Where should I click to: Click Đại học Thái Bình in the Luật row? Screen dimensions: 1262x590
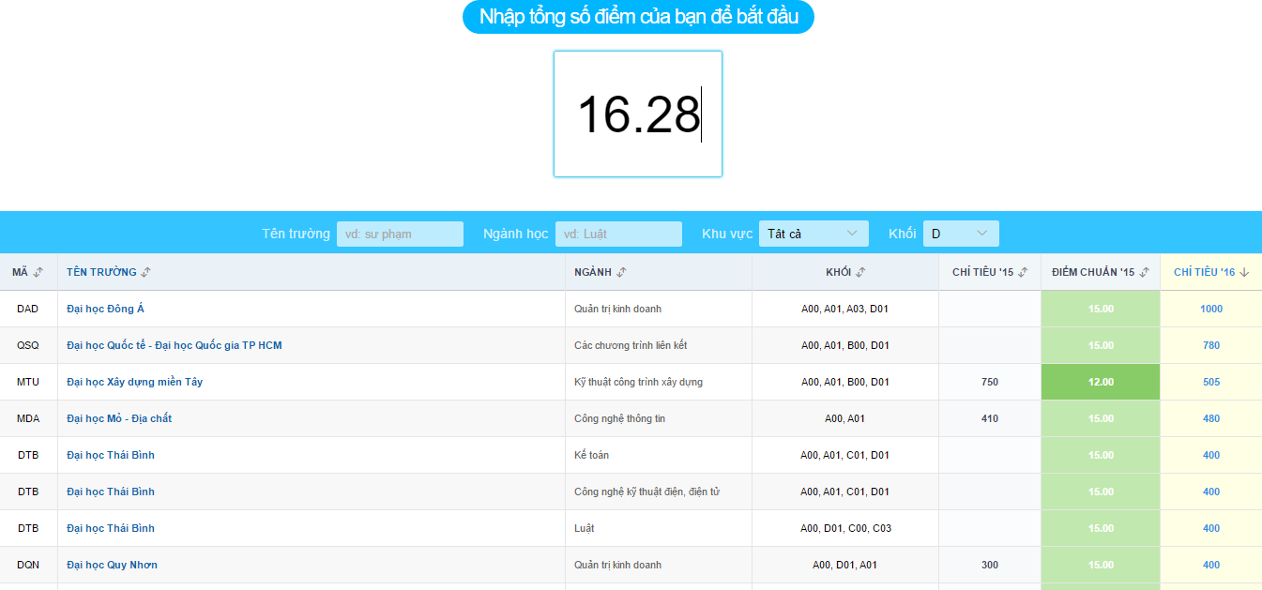pyautogui.click(x=111, y=528)
